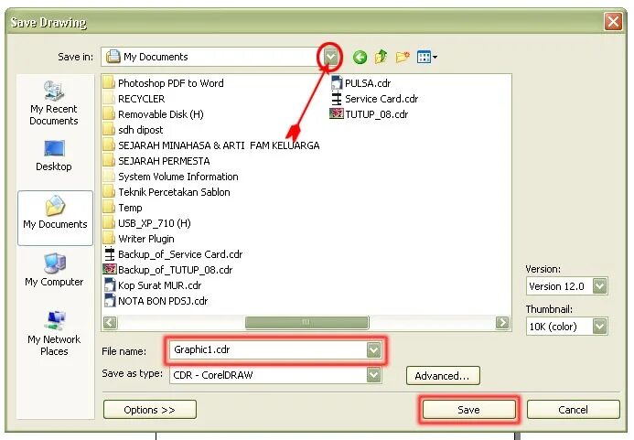Select NOTA BON PDSJ.cdr file
Image resolution: width=634 pixels, height=440 pixels.
pos(156,301)
